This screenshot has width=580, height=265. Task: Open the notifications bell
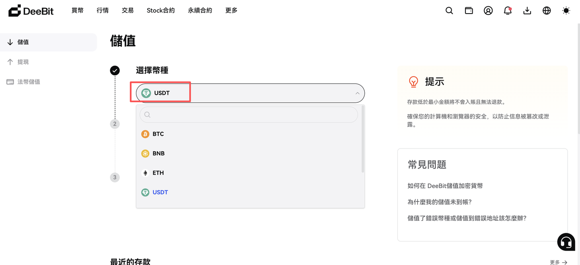pyautogui.click(x=507, y=10)
